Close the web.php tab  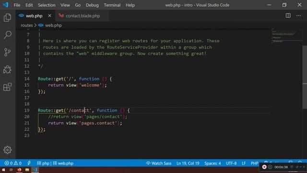point(49,16)
